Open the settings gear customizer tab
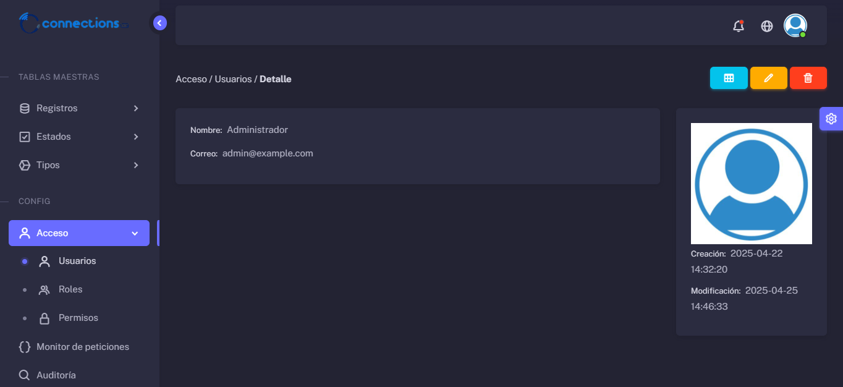This screenshot has width=843, height=387. (x=831, y=119)
